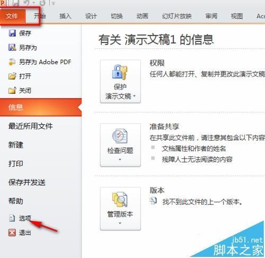Click the Close folder icon

12,91
